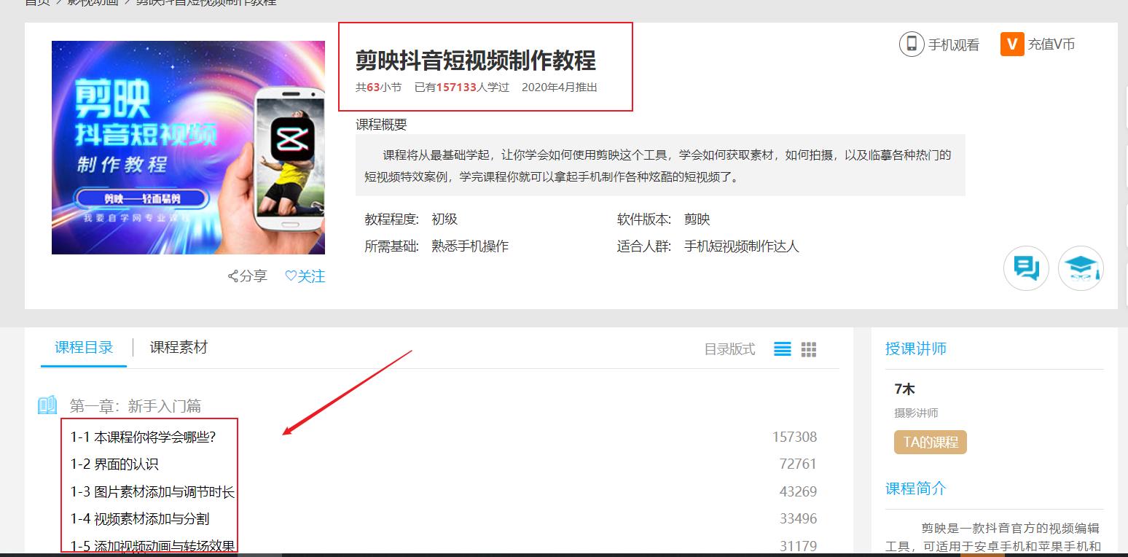Click the graduation cap icon
The image size is (1128, 557).
pyautogui.click(x=1081, y=268)
